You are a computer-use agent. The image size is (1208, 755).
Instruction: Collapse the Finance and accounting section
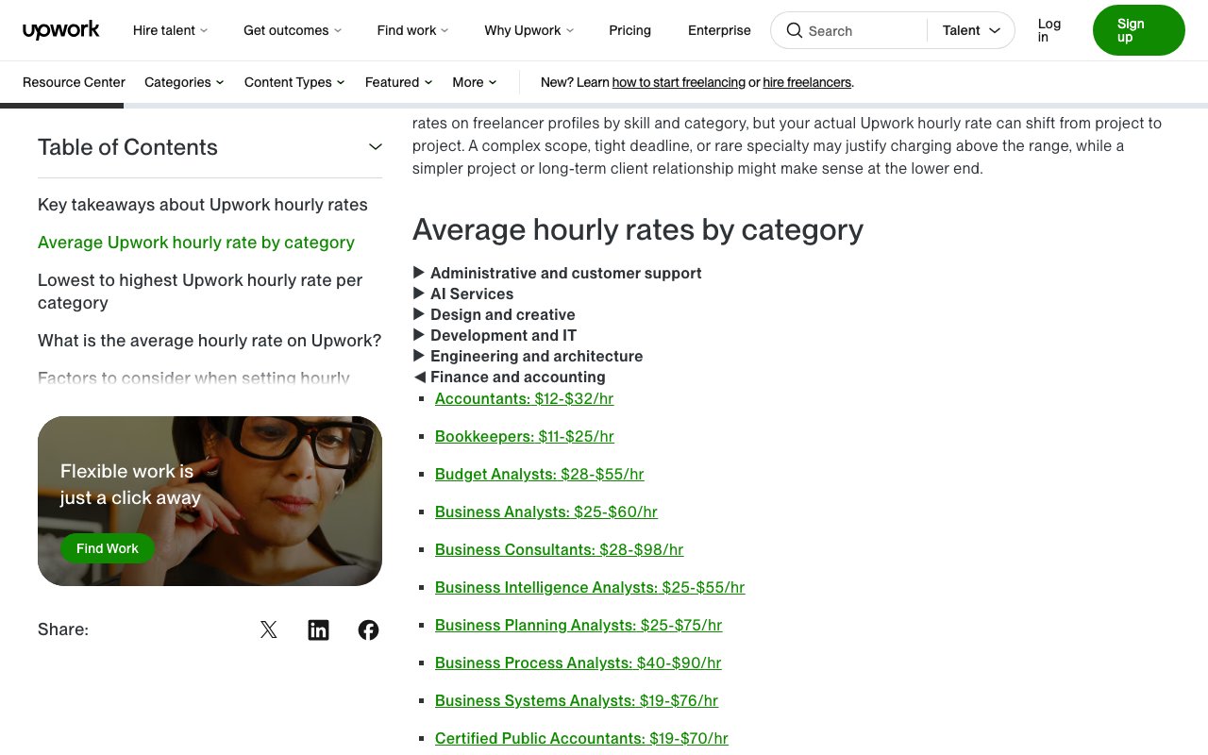pyautogui.click(x=510, y=377)
